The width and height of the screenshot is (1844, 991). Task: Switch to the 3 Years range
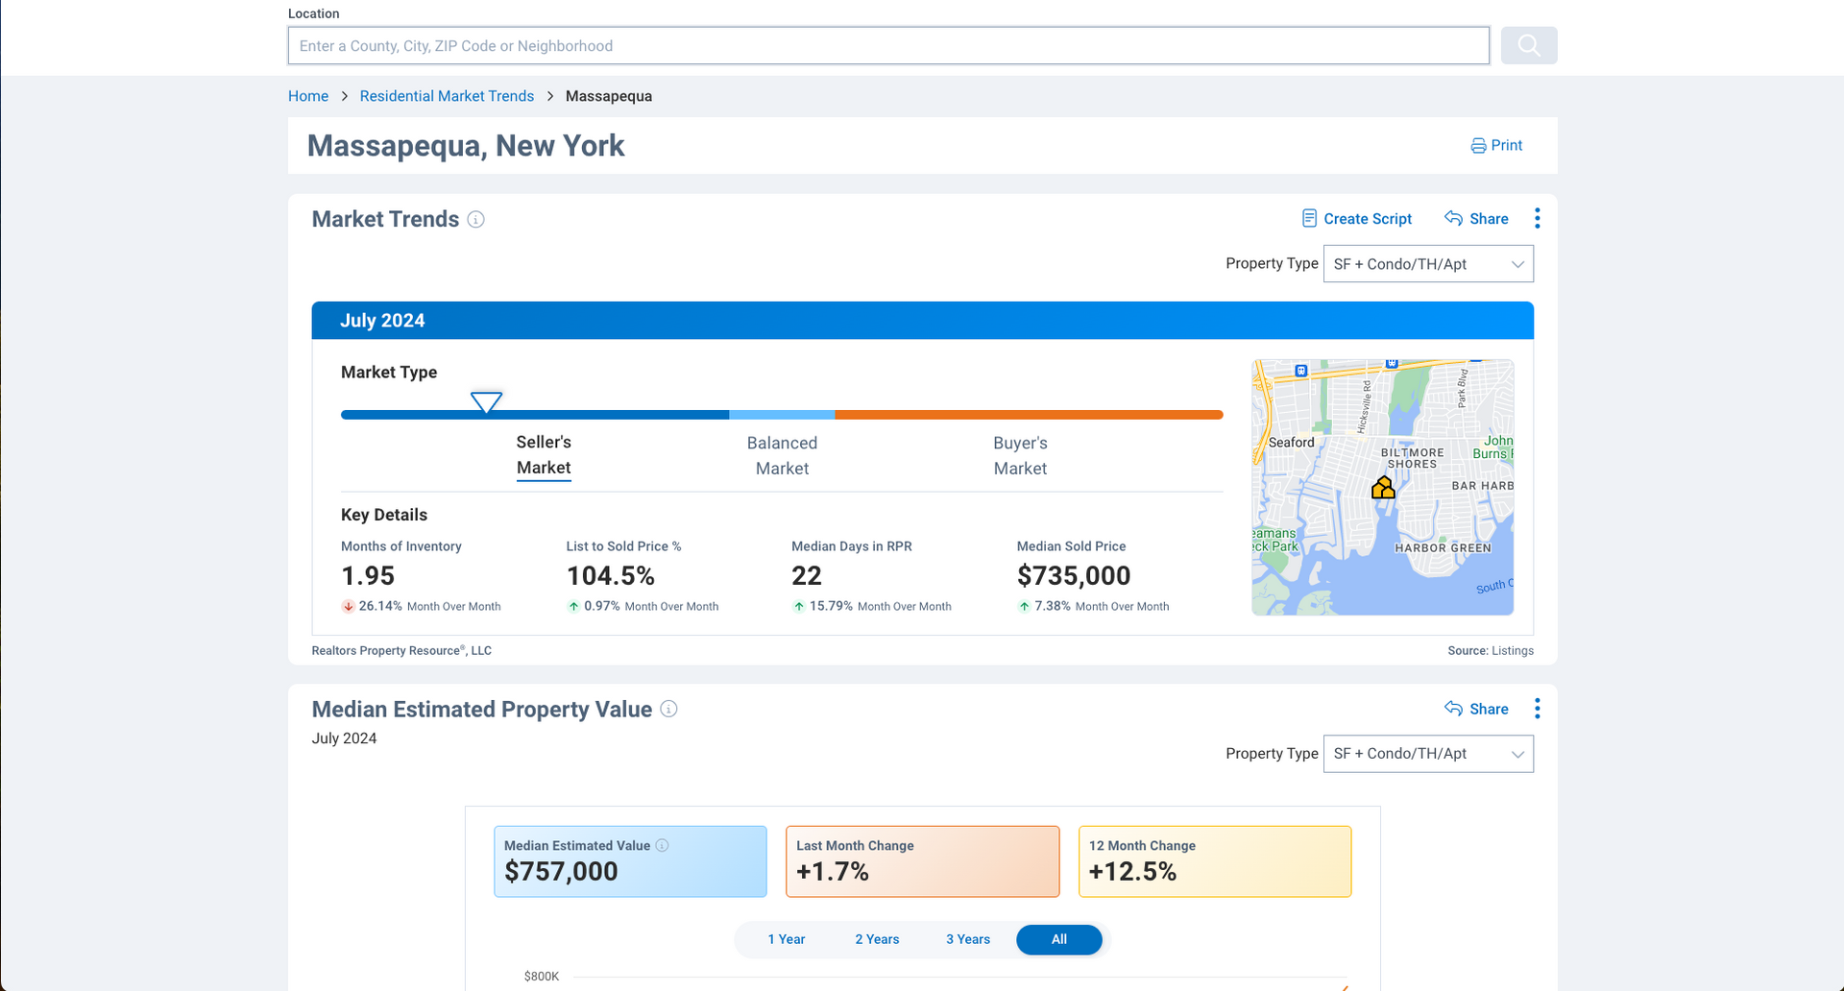point(968,939)
